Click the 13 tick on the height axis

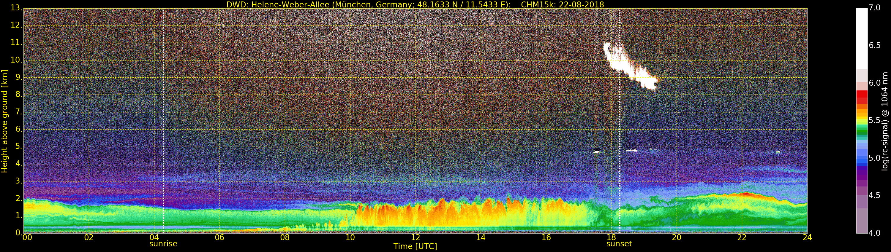(15, 8)
